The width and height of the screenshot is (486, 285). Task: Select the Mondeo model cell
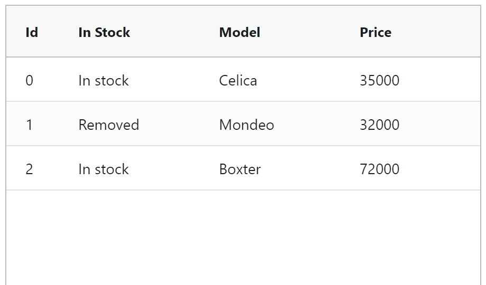[x=246, y=125]
